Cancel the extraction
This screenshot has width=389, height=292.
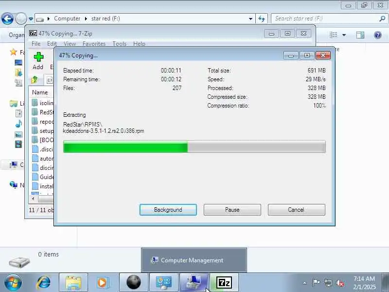(297, 210)
